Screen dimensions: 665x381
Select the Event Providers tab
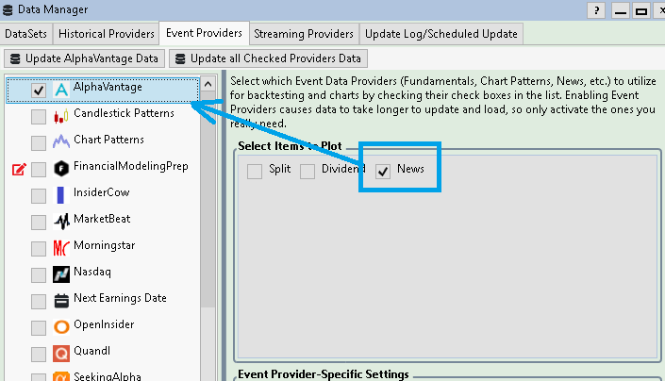[204, 33]
